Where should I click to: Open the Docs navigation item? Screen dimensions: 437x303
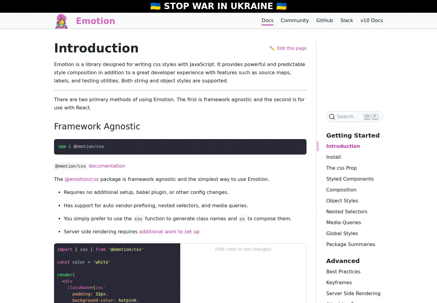(267, 21)
